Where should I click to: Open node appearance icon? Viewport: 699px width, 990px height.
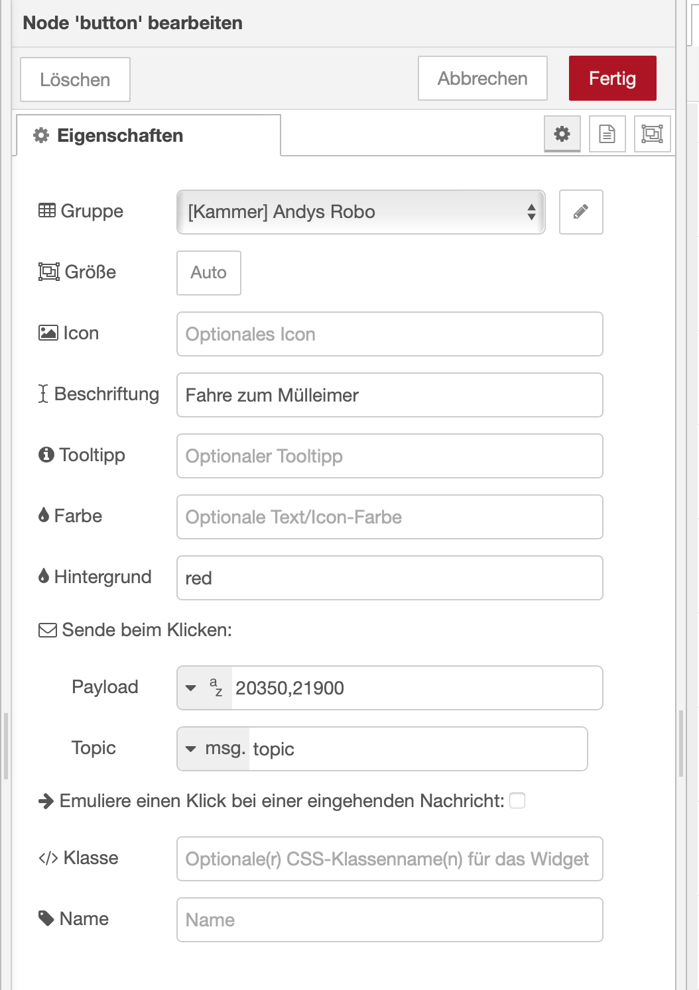coord(652,134)
